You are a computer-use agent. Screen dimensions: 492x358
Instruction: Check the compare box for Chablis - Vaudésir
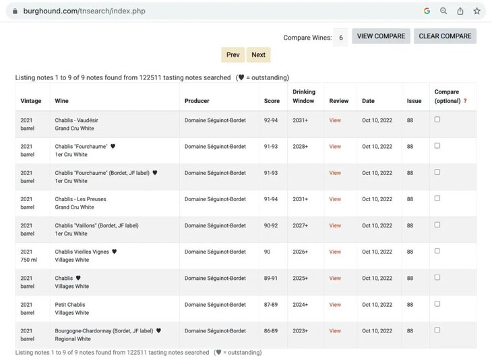pos(437,120)
